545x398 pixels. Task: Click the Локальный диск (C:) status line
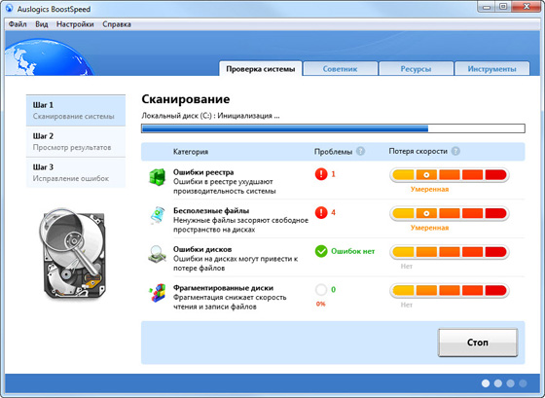click(210, 116)
